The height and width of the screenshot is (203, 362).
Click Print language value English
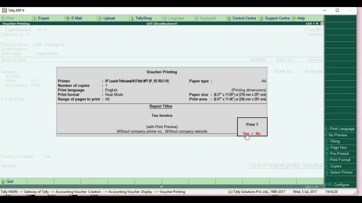coord(111,90)
